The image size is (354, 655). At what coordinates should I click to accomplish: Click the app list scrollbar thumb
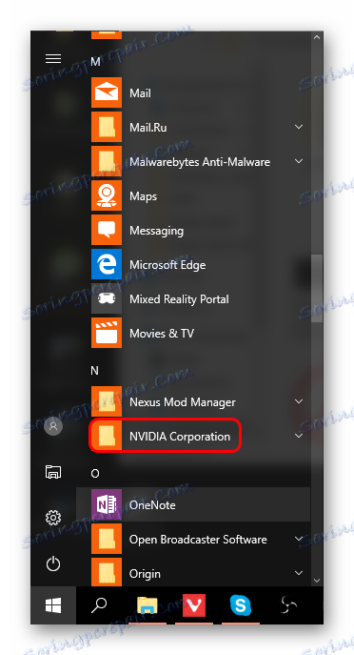(x=317, y=289)
